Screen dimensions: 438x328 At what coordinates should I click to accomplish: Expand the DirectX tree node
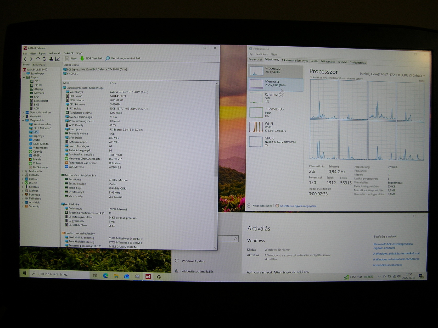point(23,183)
